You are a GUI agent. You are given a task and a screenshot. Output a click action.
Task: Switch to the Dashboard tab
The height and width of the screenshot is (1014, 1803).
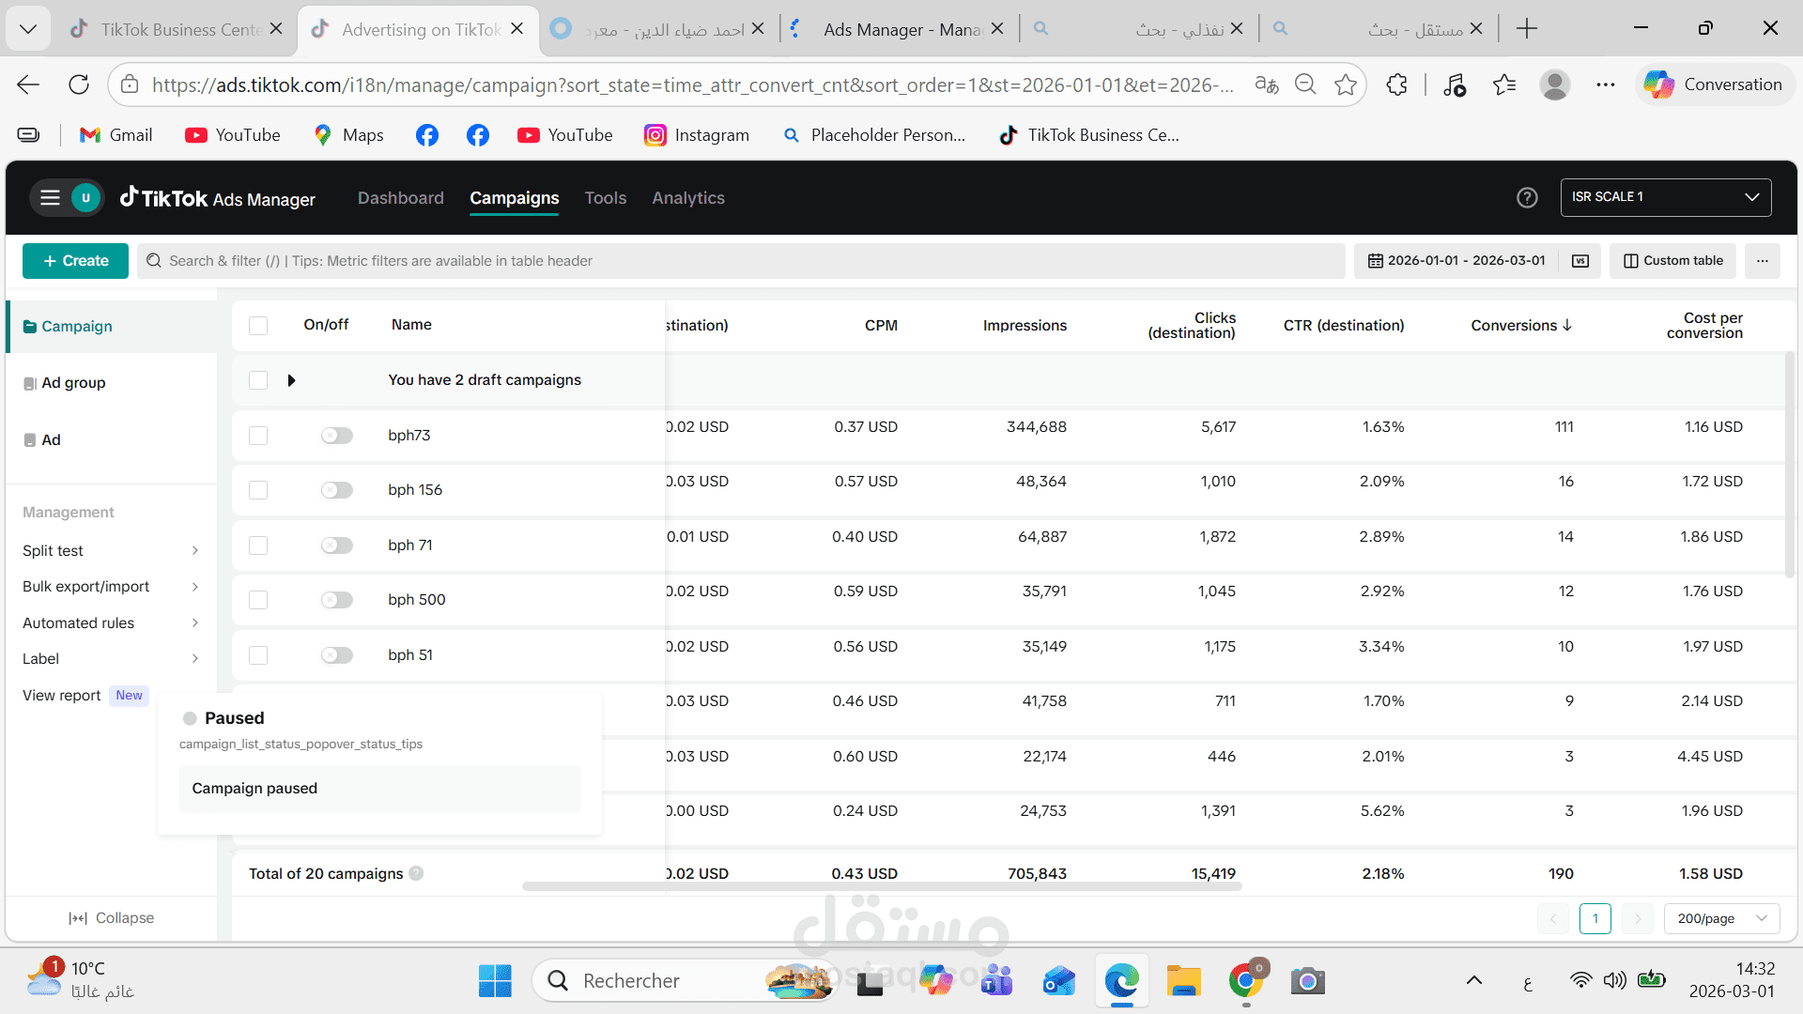400,198
